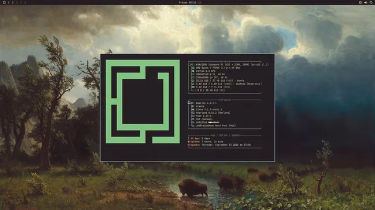Click the AMD Ryzen 7 processor text
The image size is (375, 210).
218,68
